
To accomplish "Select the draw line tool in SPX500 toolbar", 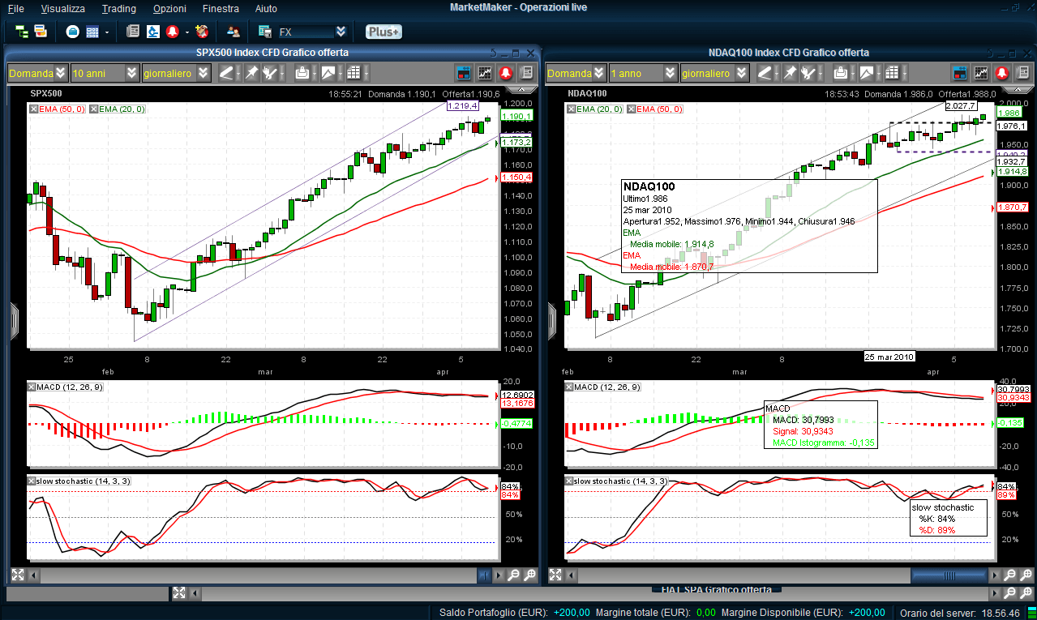I will tap(226, 73).
